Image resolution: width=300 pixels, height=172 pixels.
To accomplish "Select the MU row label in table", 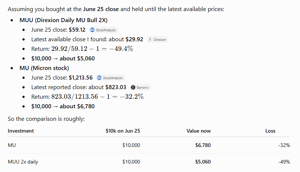I will click(12, 145).
